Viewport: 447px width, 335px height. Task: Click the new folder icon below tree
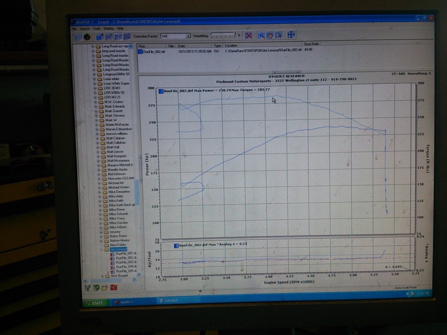104,287
